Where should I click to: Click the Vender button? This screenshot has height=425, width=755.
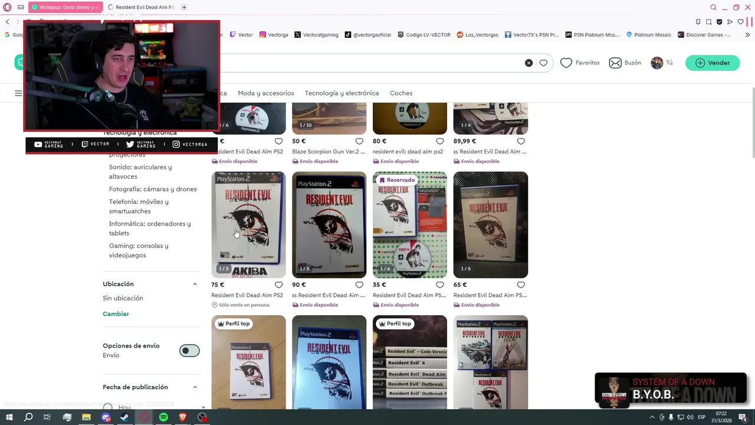713,63
